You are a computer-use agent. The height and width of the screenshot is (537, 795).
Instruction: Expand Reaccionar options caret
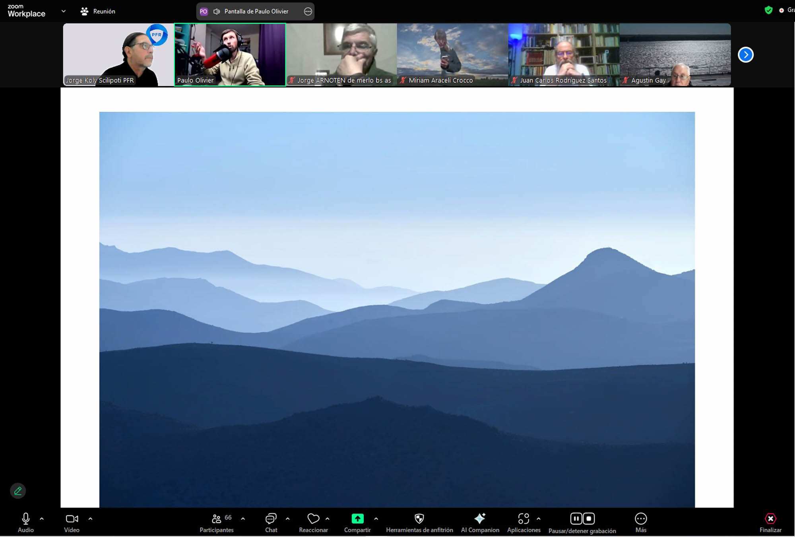[x=328, y=519]
